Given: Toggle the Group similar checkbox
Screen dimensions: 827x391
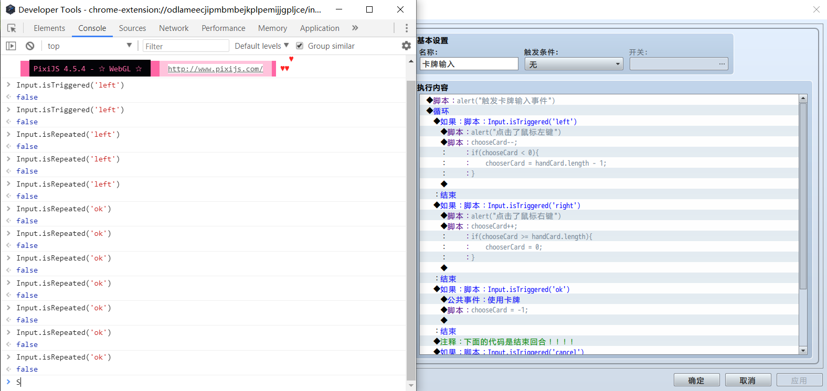Looking at the screenshot, I should click(x=300, y=46).
